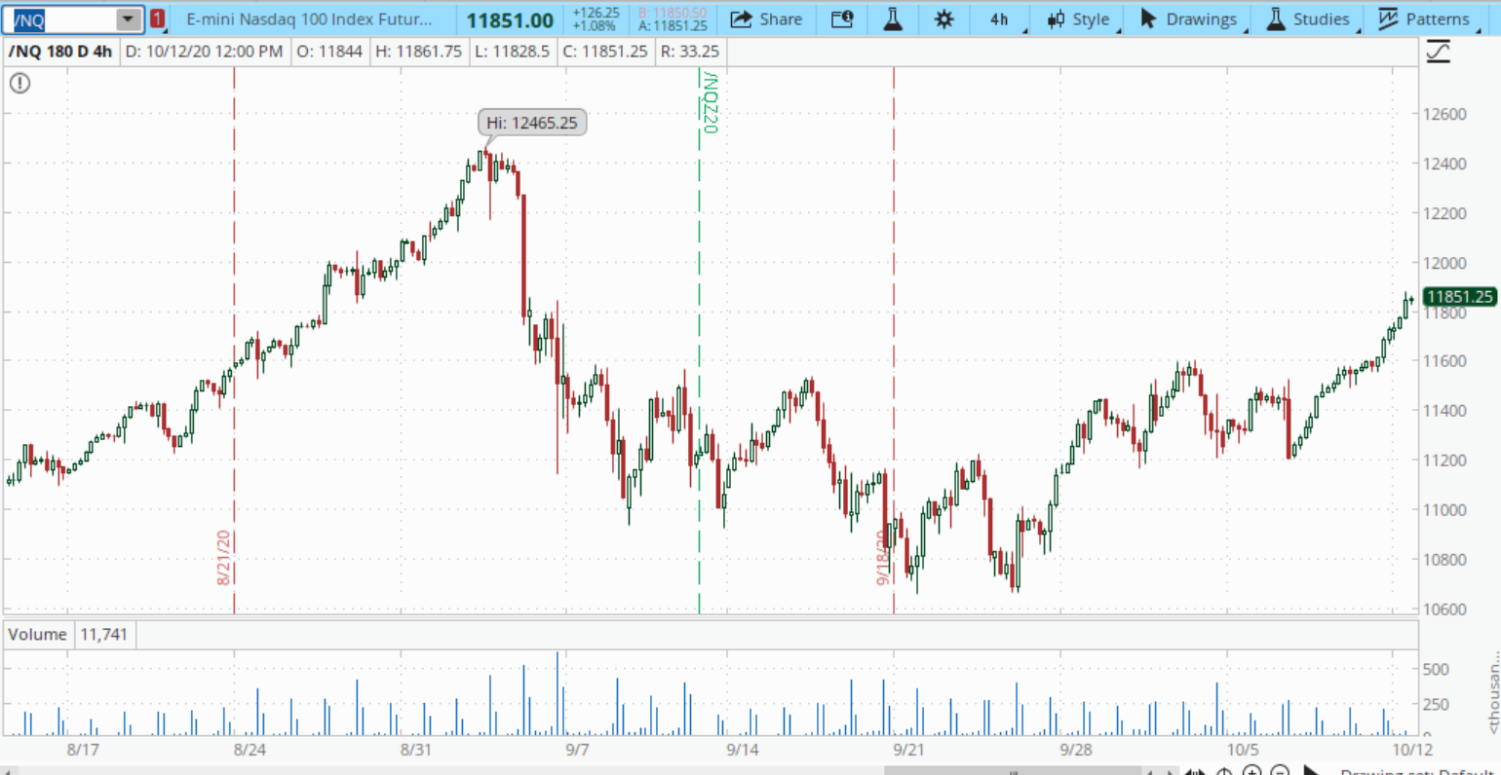
Task: Open the Patterns menu
Action: tap(1424, 19)
